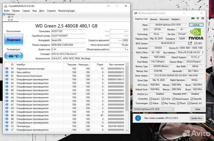Toggle the Vulkan checkbox
The width and height of the screenshot is (214, 141).
151,103
